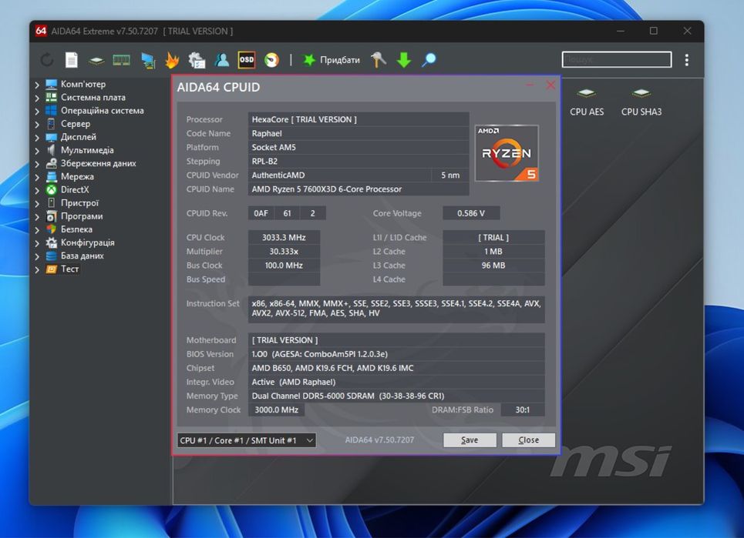Click the Save button in CPUID
The width and height of the screenshot is (744, 538).
click(x=470, y=440)
